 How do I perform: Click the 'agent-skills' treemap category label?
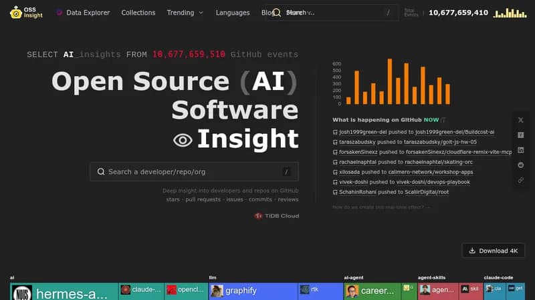pyautogui.click(x=431, y=277)
